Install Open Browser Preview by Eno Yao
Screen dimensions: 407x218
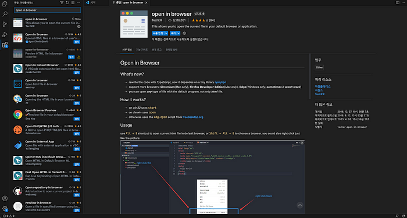tap(77, 119)
